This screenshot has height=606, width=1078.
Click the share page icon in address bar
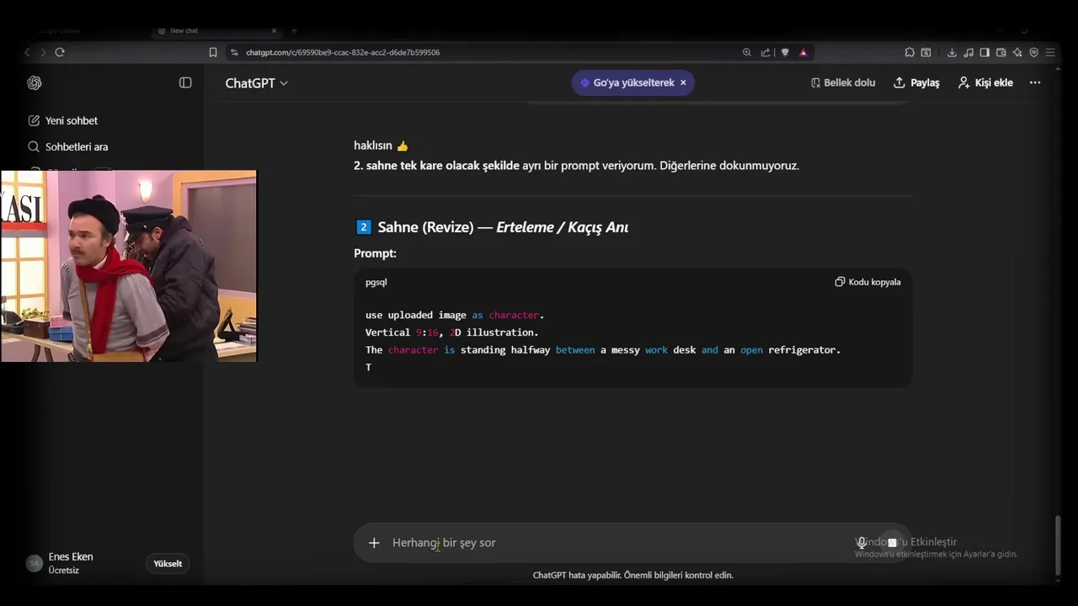pyautogui.click(x=766, y=52)
